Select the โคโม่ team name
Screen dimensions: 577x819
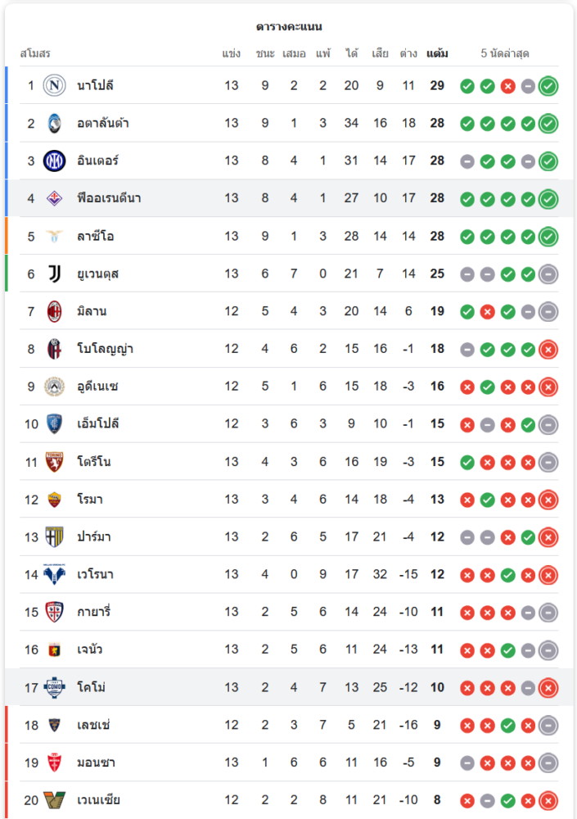coord(91,687)
